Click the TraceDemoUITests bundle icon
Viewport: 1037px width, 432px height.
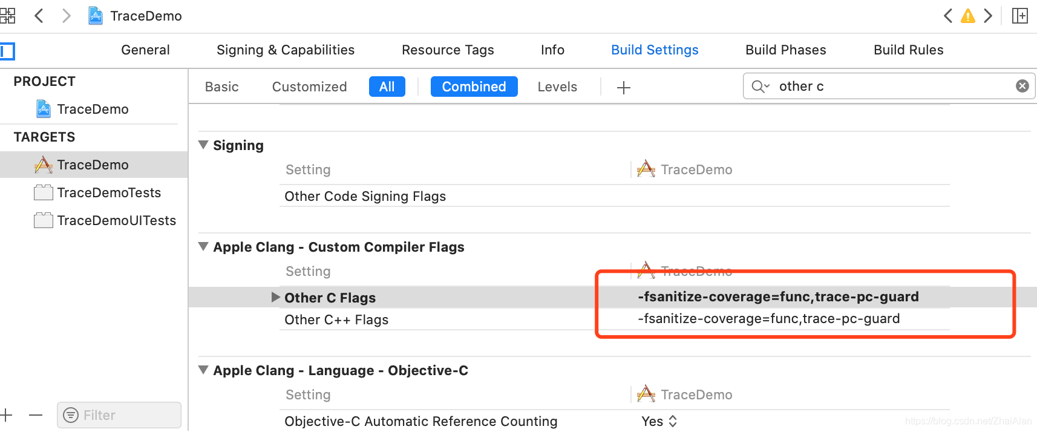coord(44,220)
